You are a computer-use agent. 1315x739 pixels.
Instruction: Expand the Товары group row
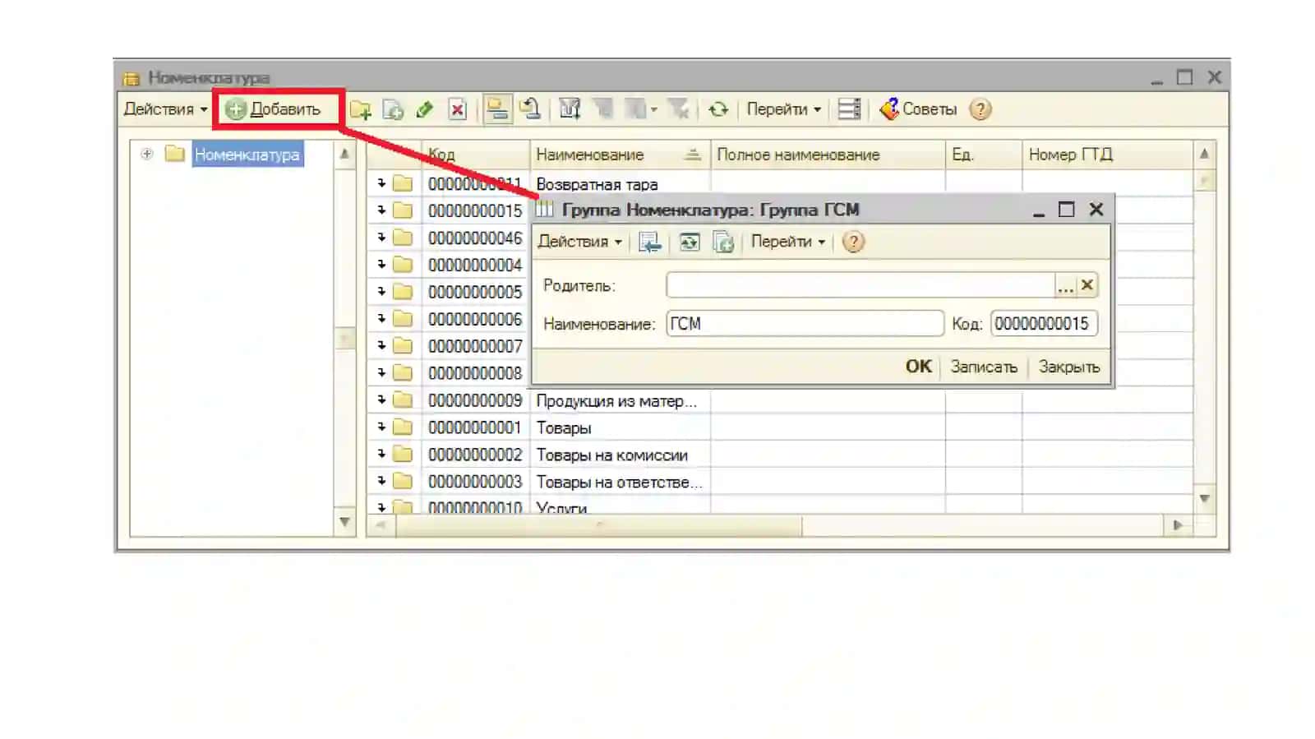click(381, 427)
